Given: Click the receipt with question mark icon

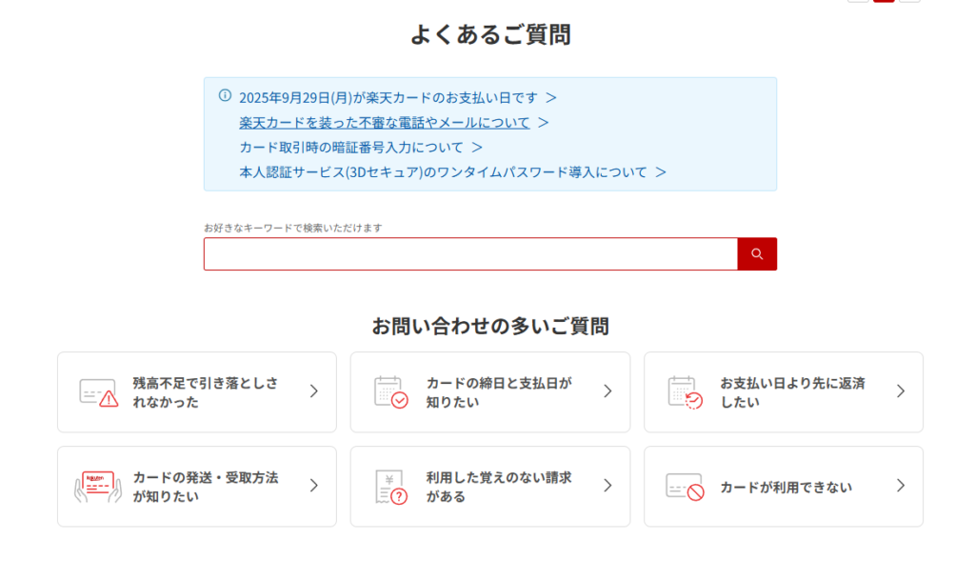Looking at the screenshot, I should 390,487.
